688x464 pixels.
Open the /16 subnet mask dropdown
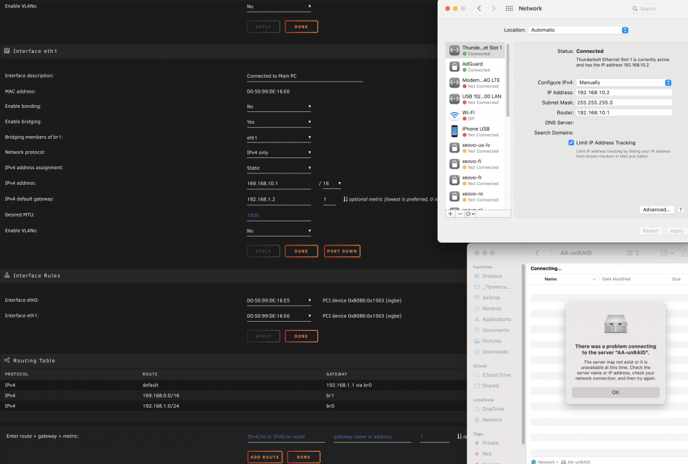pyautogui.click(x=332, y=184)
